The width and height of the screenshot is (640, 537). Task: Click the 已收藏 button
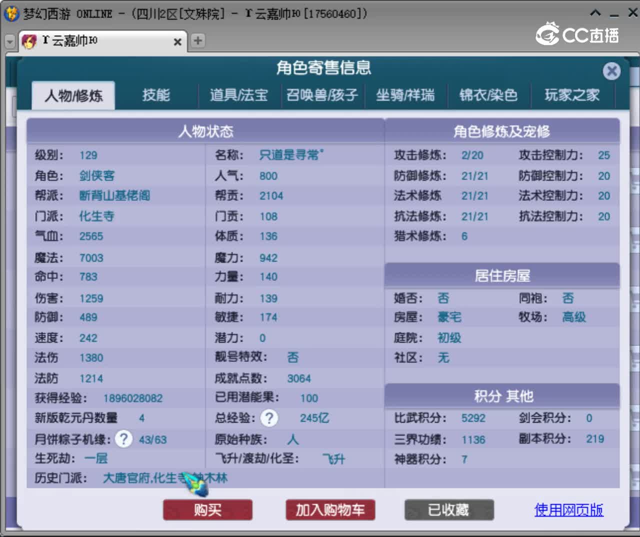point(449,510)
